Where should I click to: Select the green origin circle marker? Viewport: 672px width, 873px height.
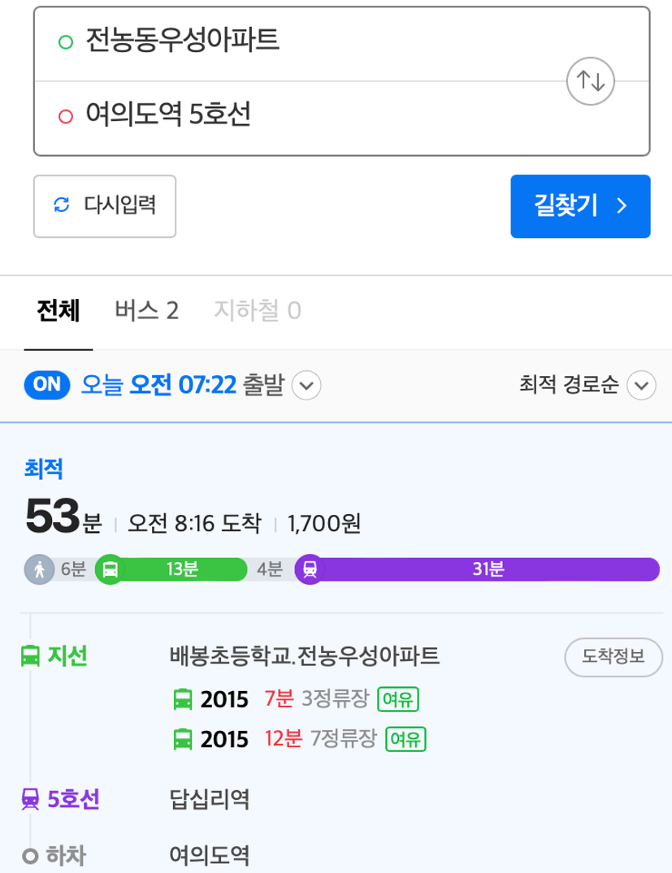(66, 42)
